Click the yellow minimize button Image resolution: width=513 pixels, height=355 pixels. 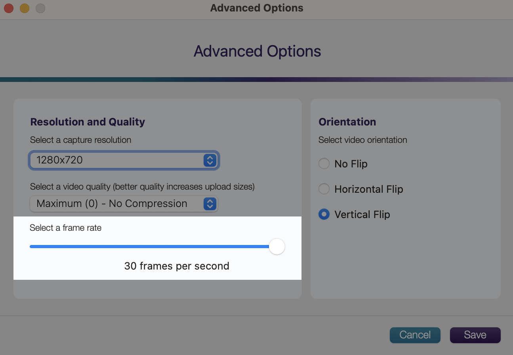click(24, 8)
